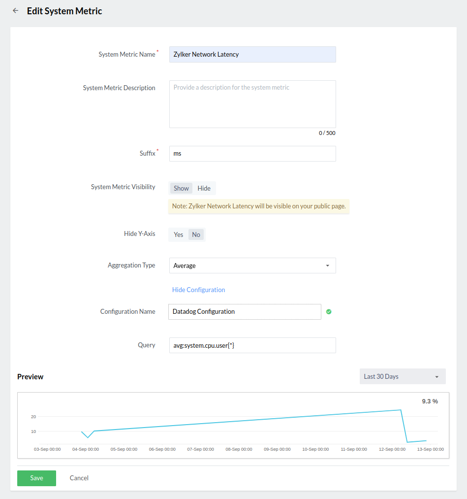Click the 12-Sep peak on preview chart
This screenshot has width=467, height=499.
click(x=401, y=410)
